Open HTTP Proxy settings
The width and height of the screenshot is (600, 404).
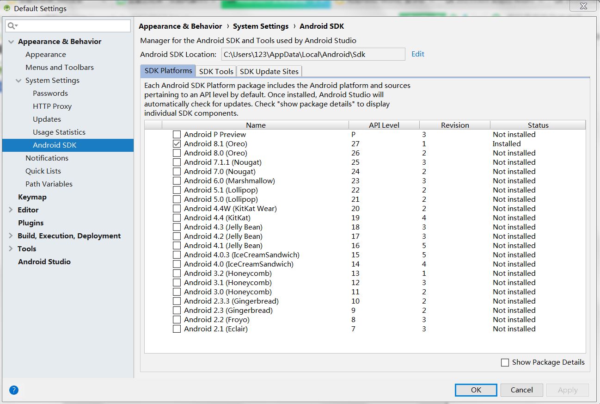[52, 106]
